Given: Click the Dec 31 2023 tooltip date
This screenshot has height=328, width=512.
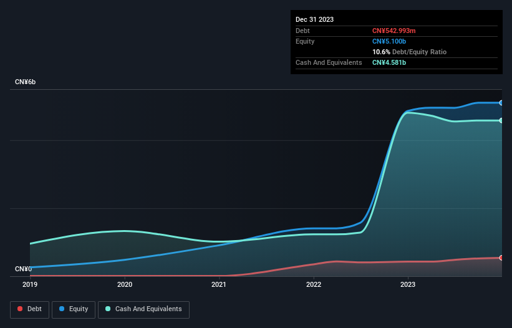Looking at the screenshot, I should [x=314, y=19].
